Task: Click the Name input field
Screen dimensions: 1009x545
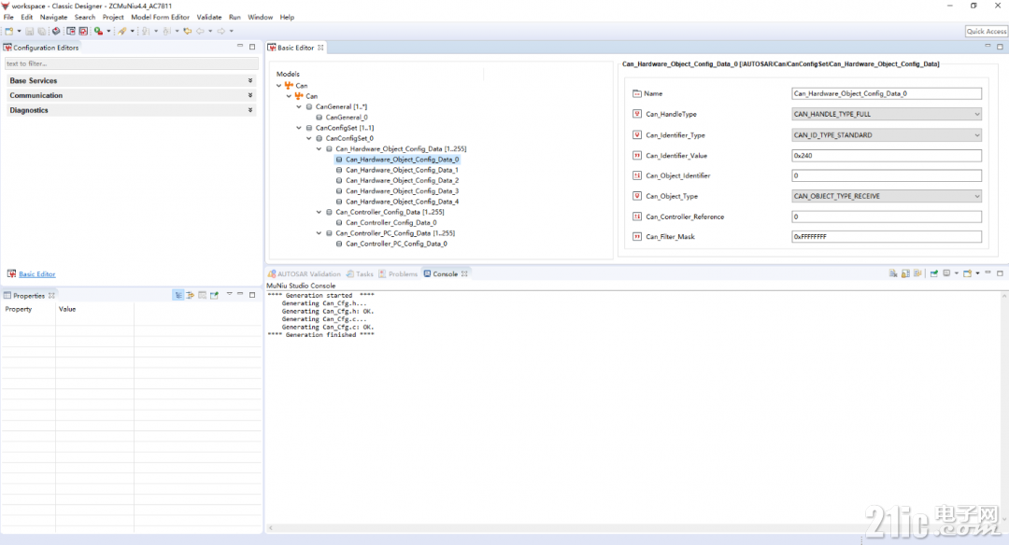Action: click(886, 94)
